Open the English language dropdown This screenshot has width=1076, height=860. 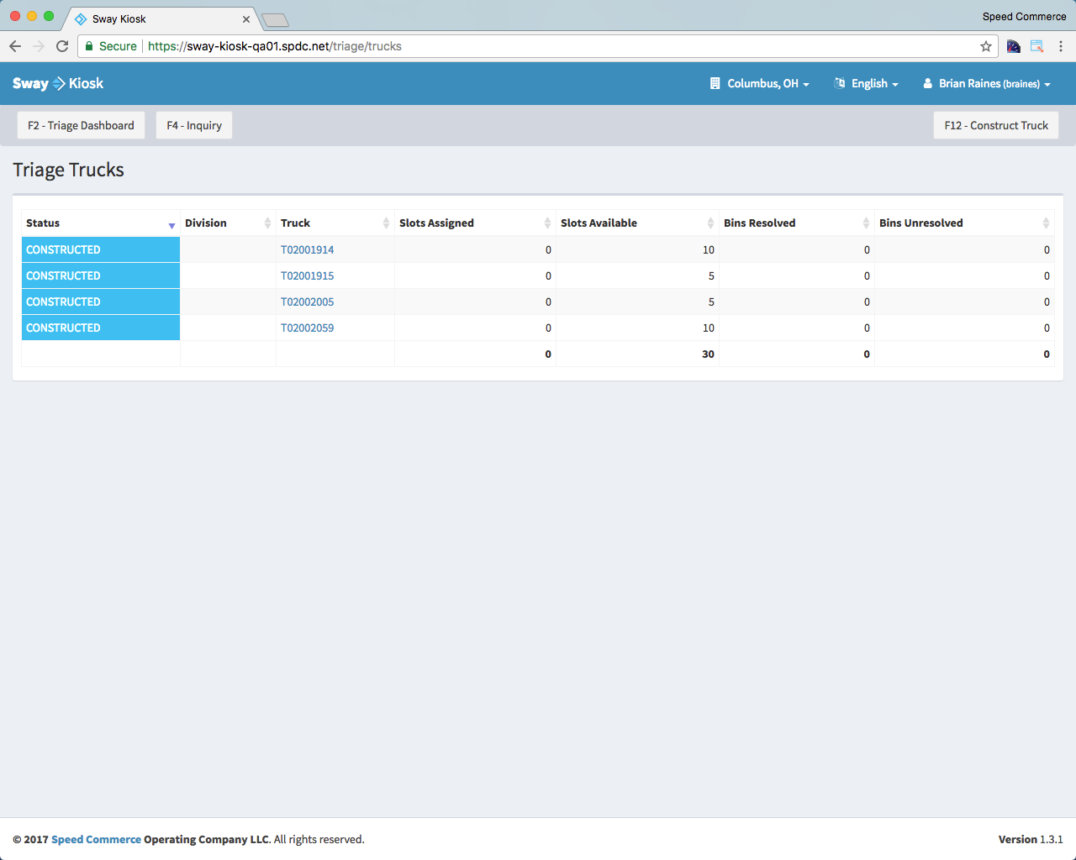coord(866,83)
